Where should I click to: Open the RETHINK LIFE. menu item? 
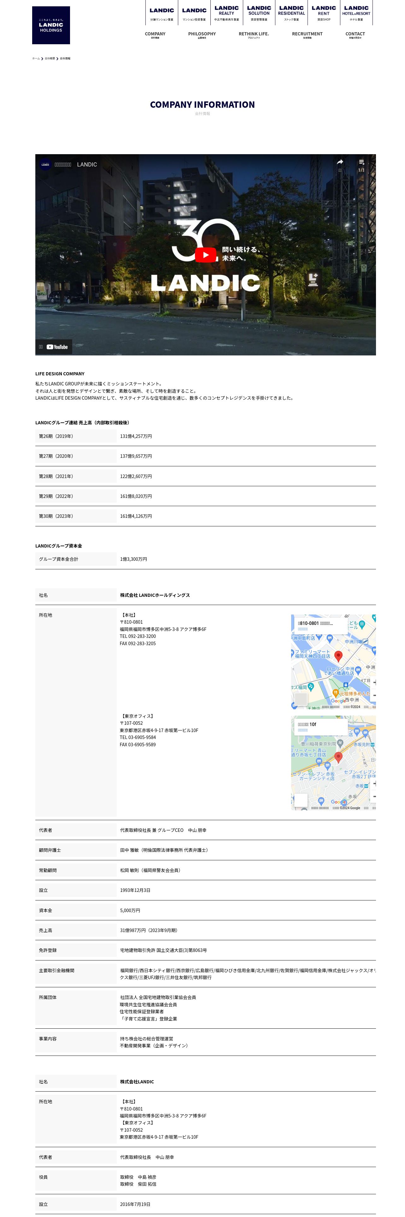(254, 35)
